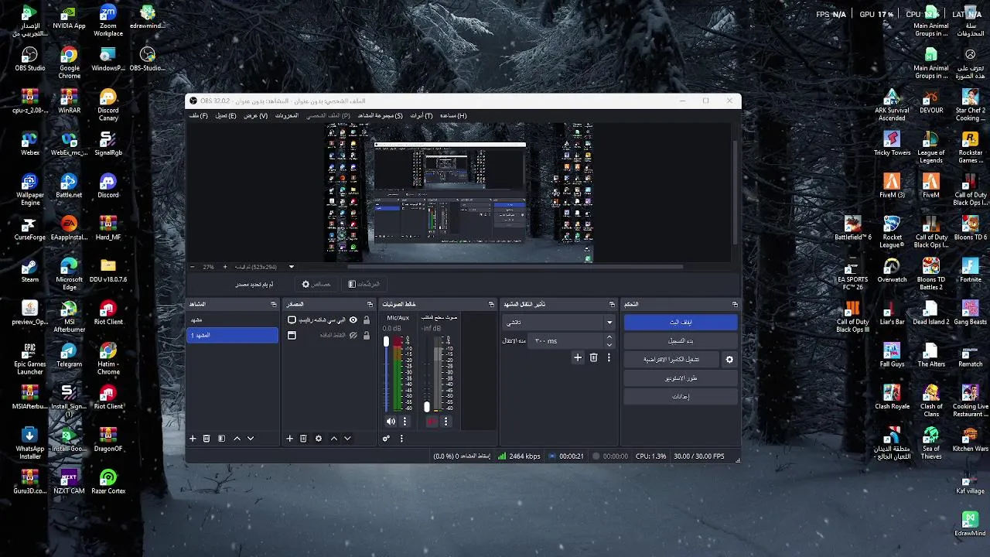The height and width of the screenshot is (557, 990).
Task: Mute the Mic/Aux channel speaker button
Action: [x=391, y=422]
